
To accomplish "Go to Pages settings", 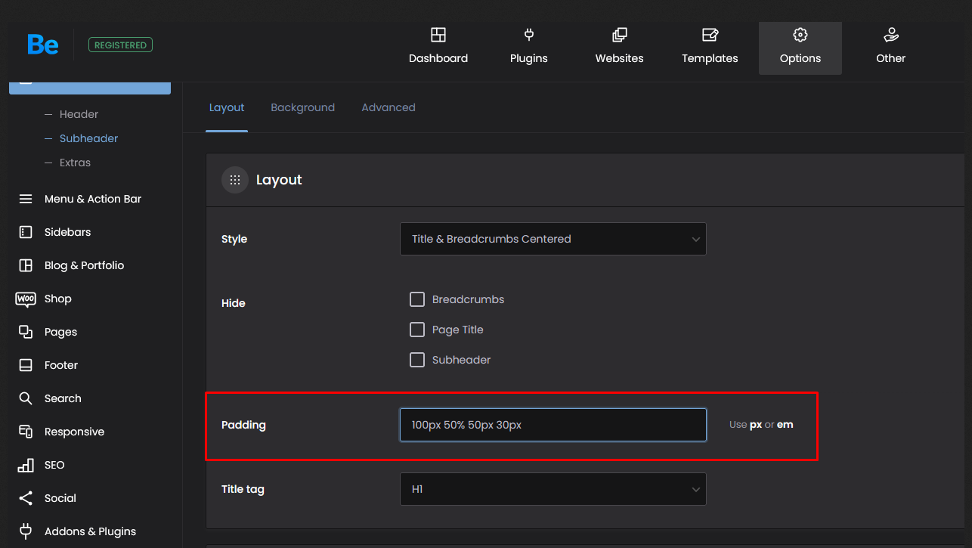I will (x=60, y=332).
